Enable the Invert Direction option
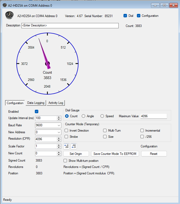This screenshot has width=180, height=204. pos(66,131)
